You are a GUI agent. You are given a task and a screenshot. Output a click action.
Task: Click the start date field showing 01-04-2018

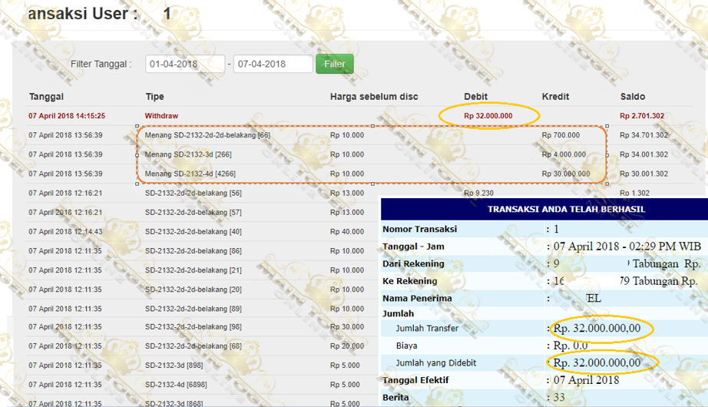(x=185, y=65)
